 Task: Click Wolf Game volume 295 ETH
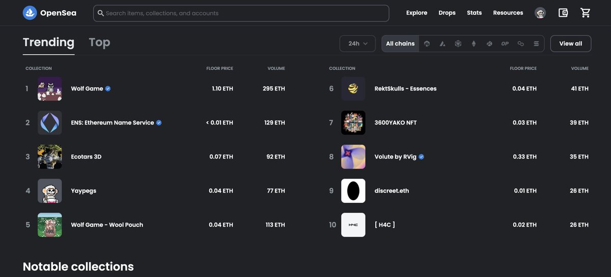pyautogui.click(x=274, y=88)
